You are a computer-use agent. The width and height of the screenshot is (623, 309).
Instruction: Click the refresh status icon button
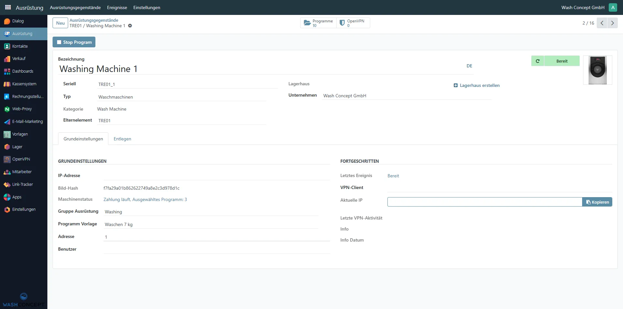[537, 61]
